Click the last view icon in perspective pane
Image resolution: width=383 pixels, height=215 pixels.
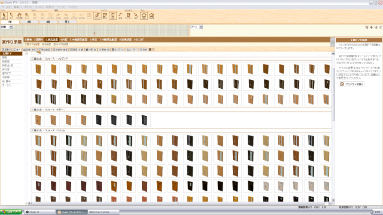pyautogui.click(x=381, y=27)
